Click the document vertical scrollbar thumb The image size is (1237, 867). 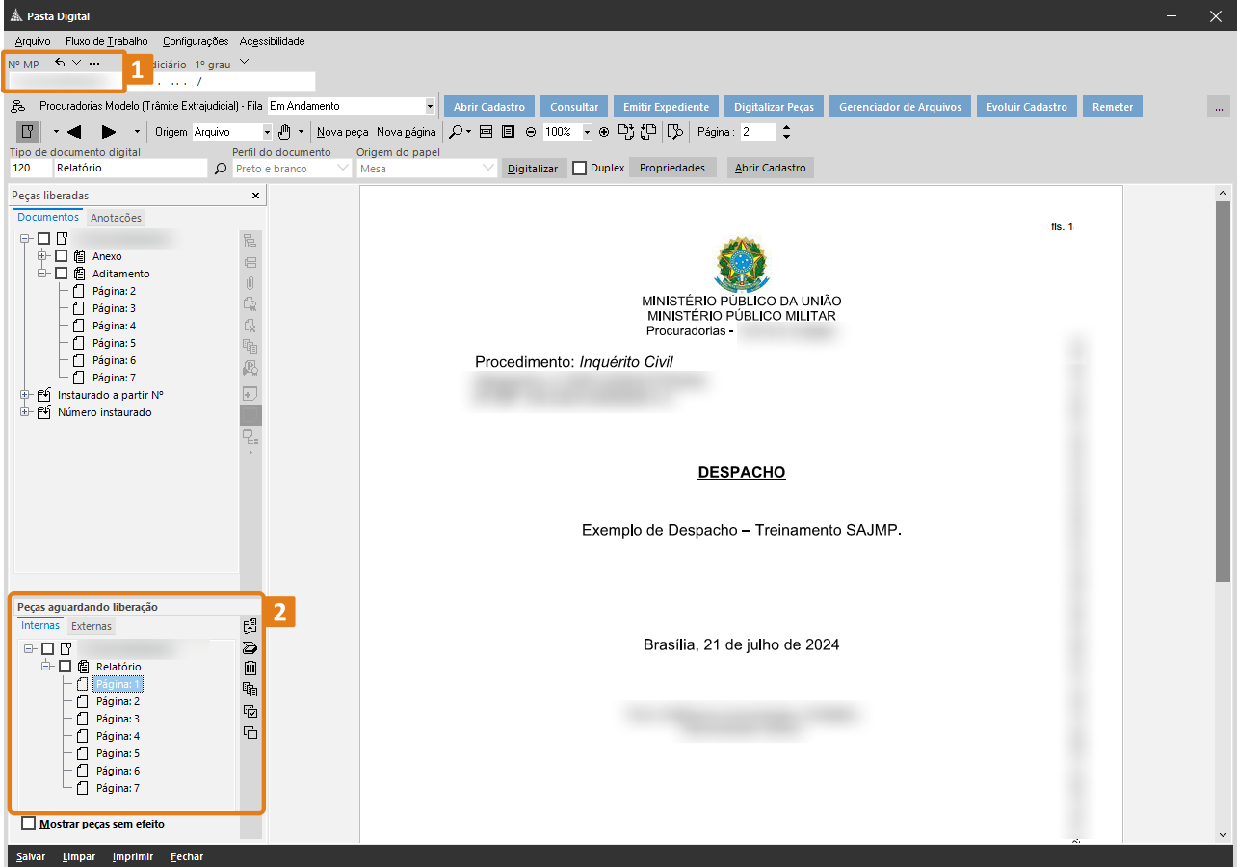pyautogui.click(x=1223, y=390)
